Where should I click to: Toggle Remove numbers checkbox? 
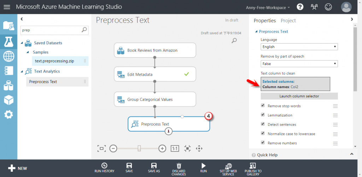[263, 142]
